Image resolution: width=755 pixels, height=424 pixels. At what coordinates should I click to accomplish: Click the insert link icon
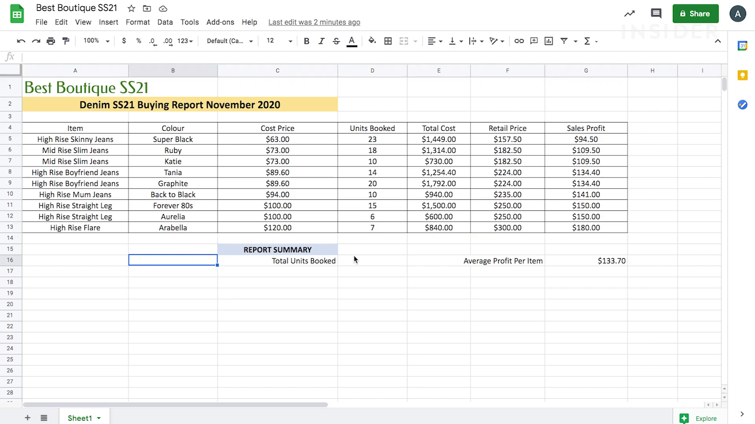[519, 41]
